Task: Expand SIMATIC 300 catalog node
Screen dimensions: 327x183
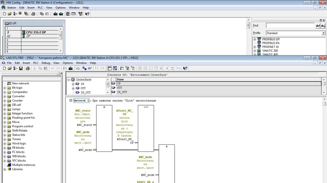Action: pos(255,51)
